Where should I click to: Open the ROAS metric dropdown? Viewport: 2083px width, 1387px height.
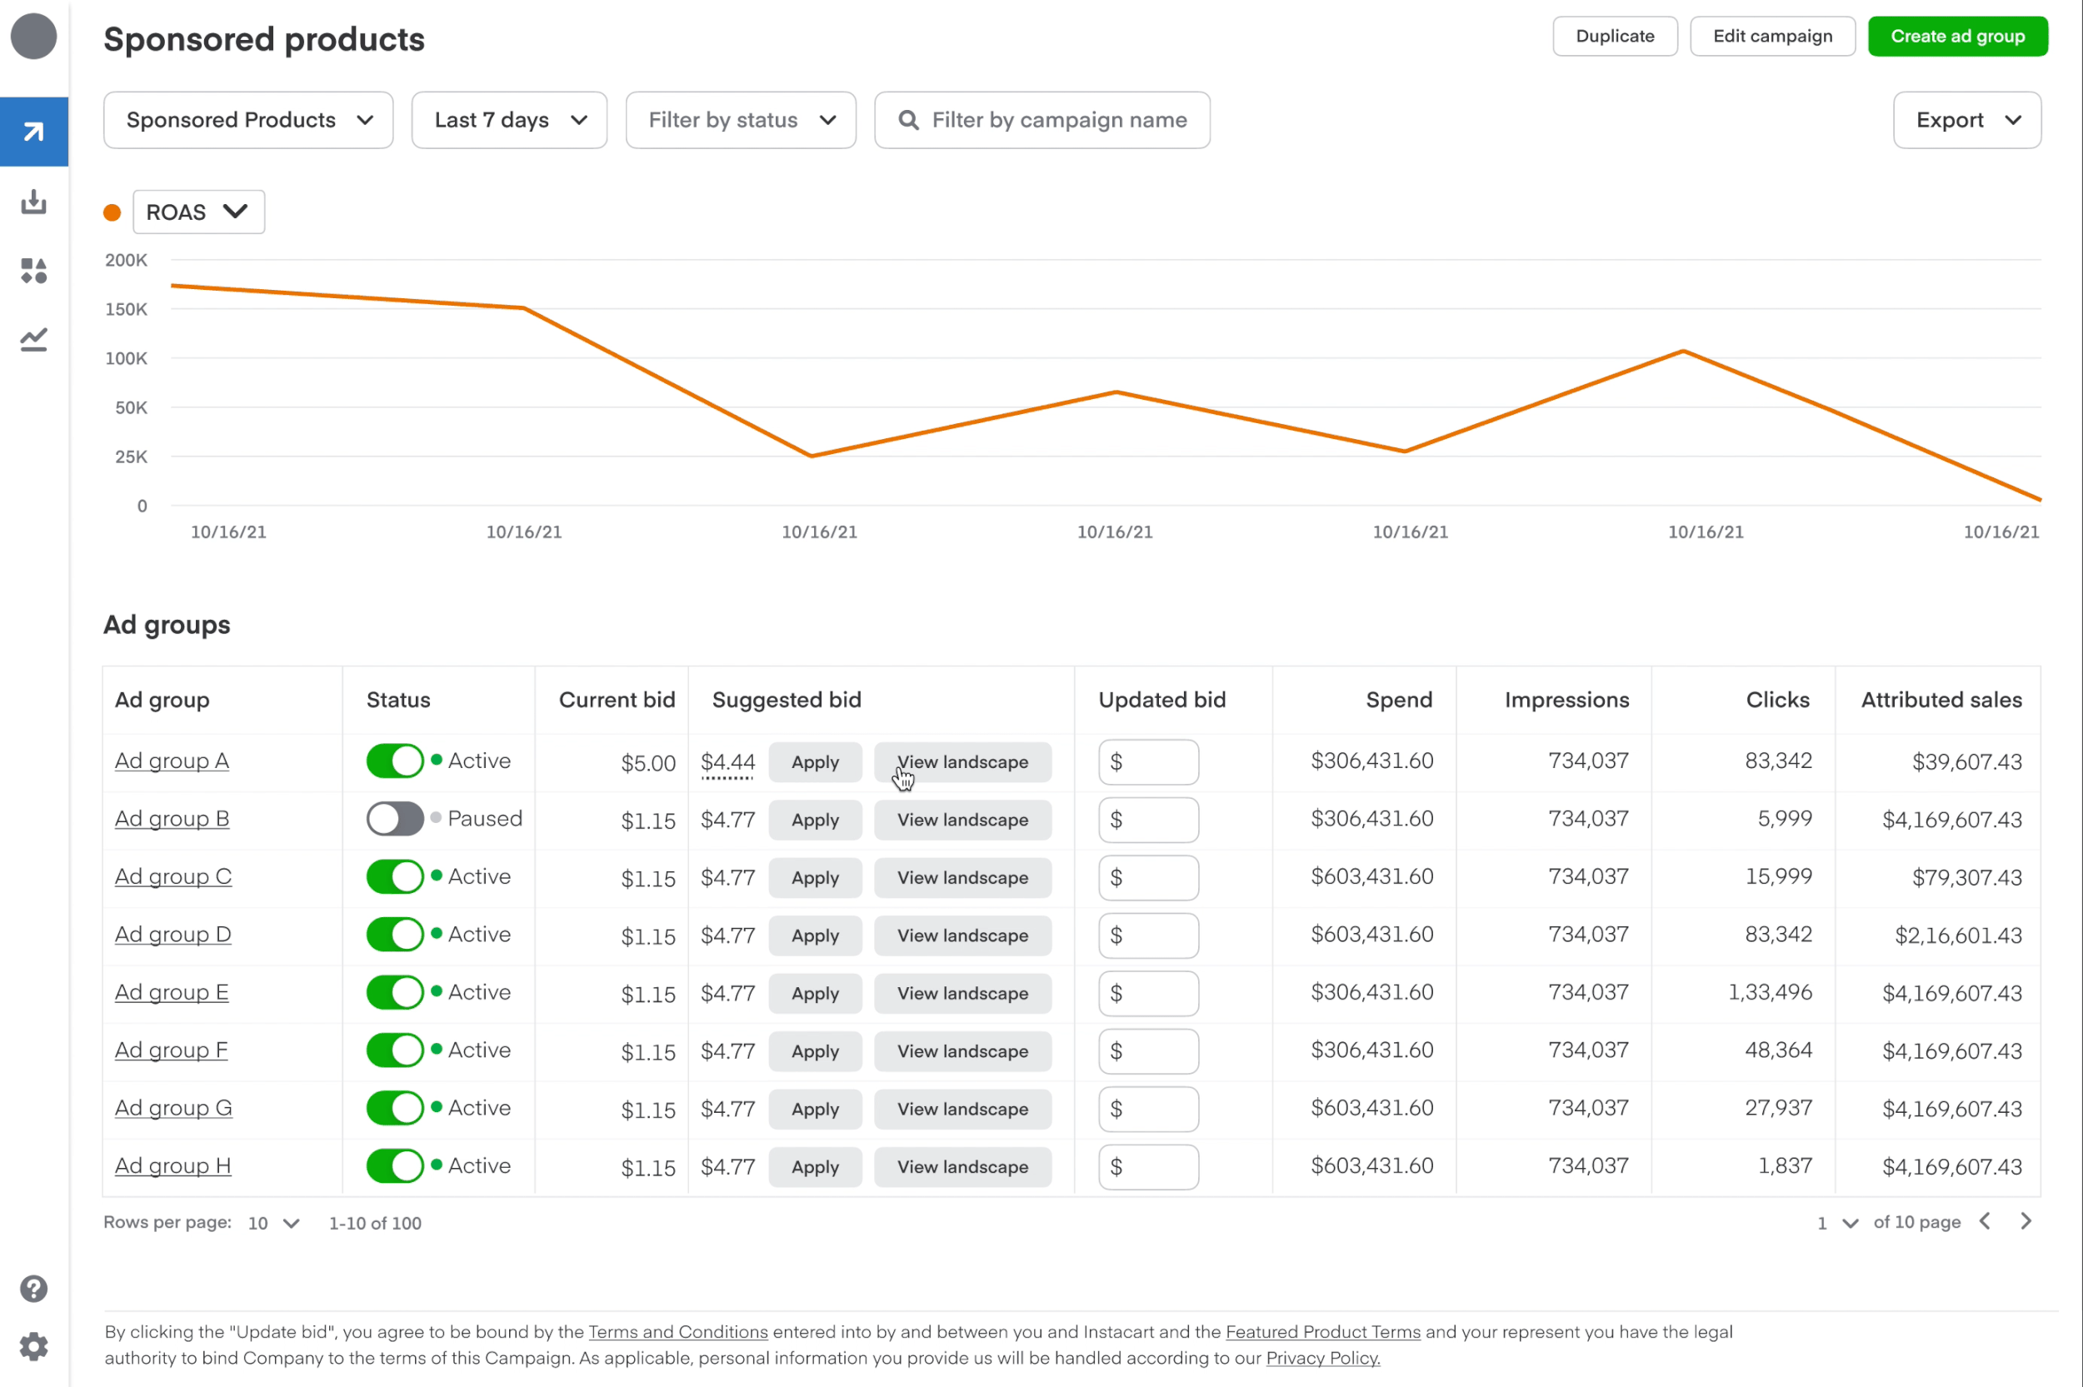(x=198, y=212)
